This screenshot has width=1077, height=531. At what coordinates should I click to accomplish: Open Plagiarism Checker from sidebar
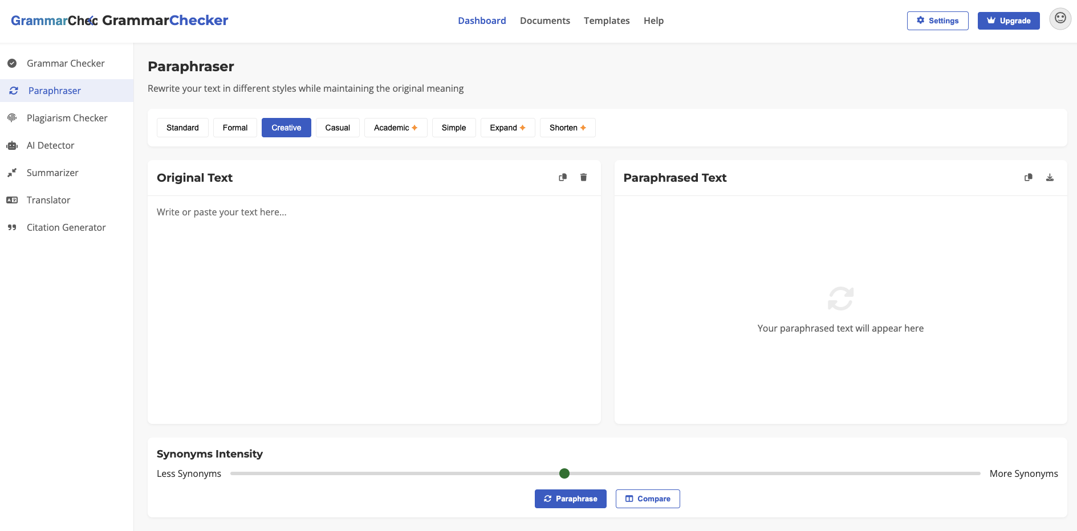[67, 118]
